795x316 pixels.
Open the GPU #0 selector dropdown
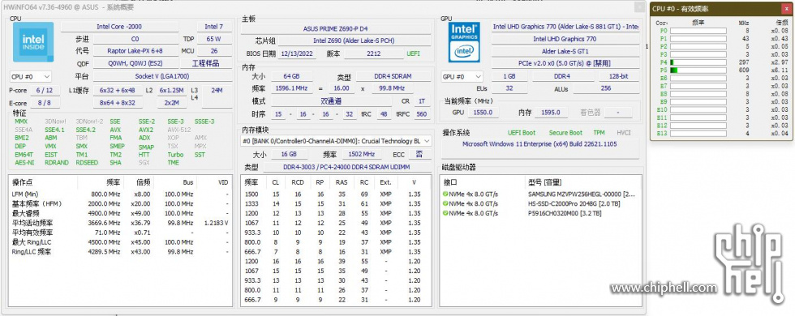tap(462, 76)
